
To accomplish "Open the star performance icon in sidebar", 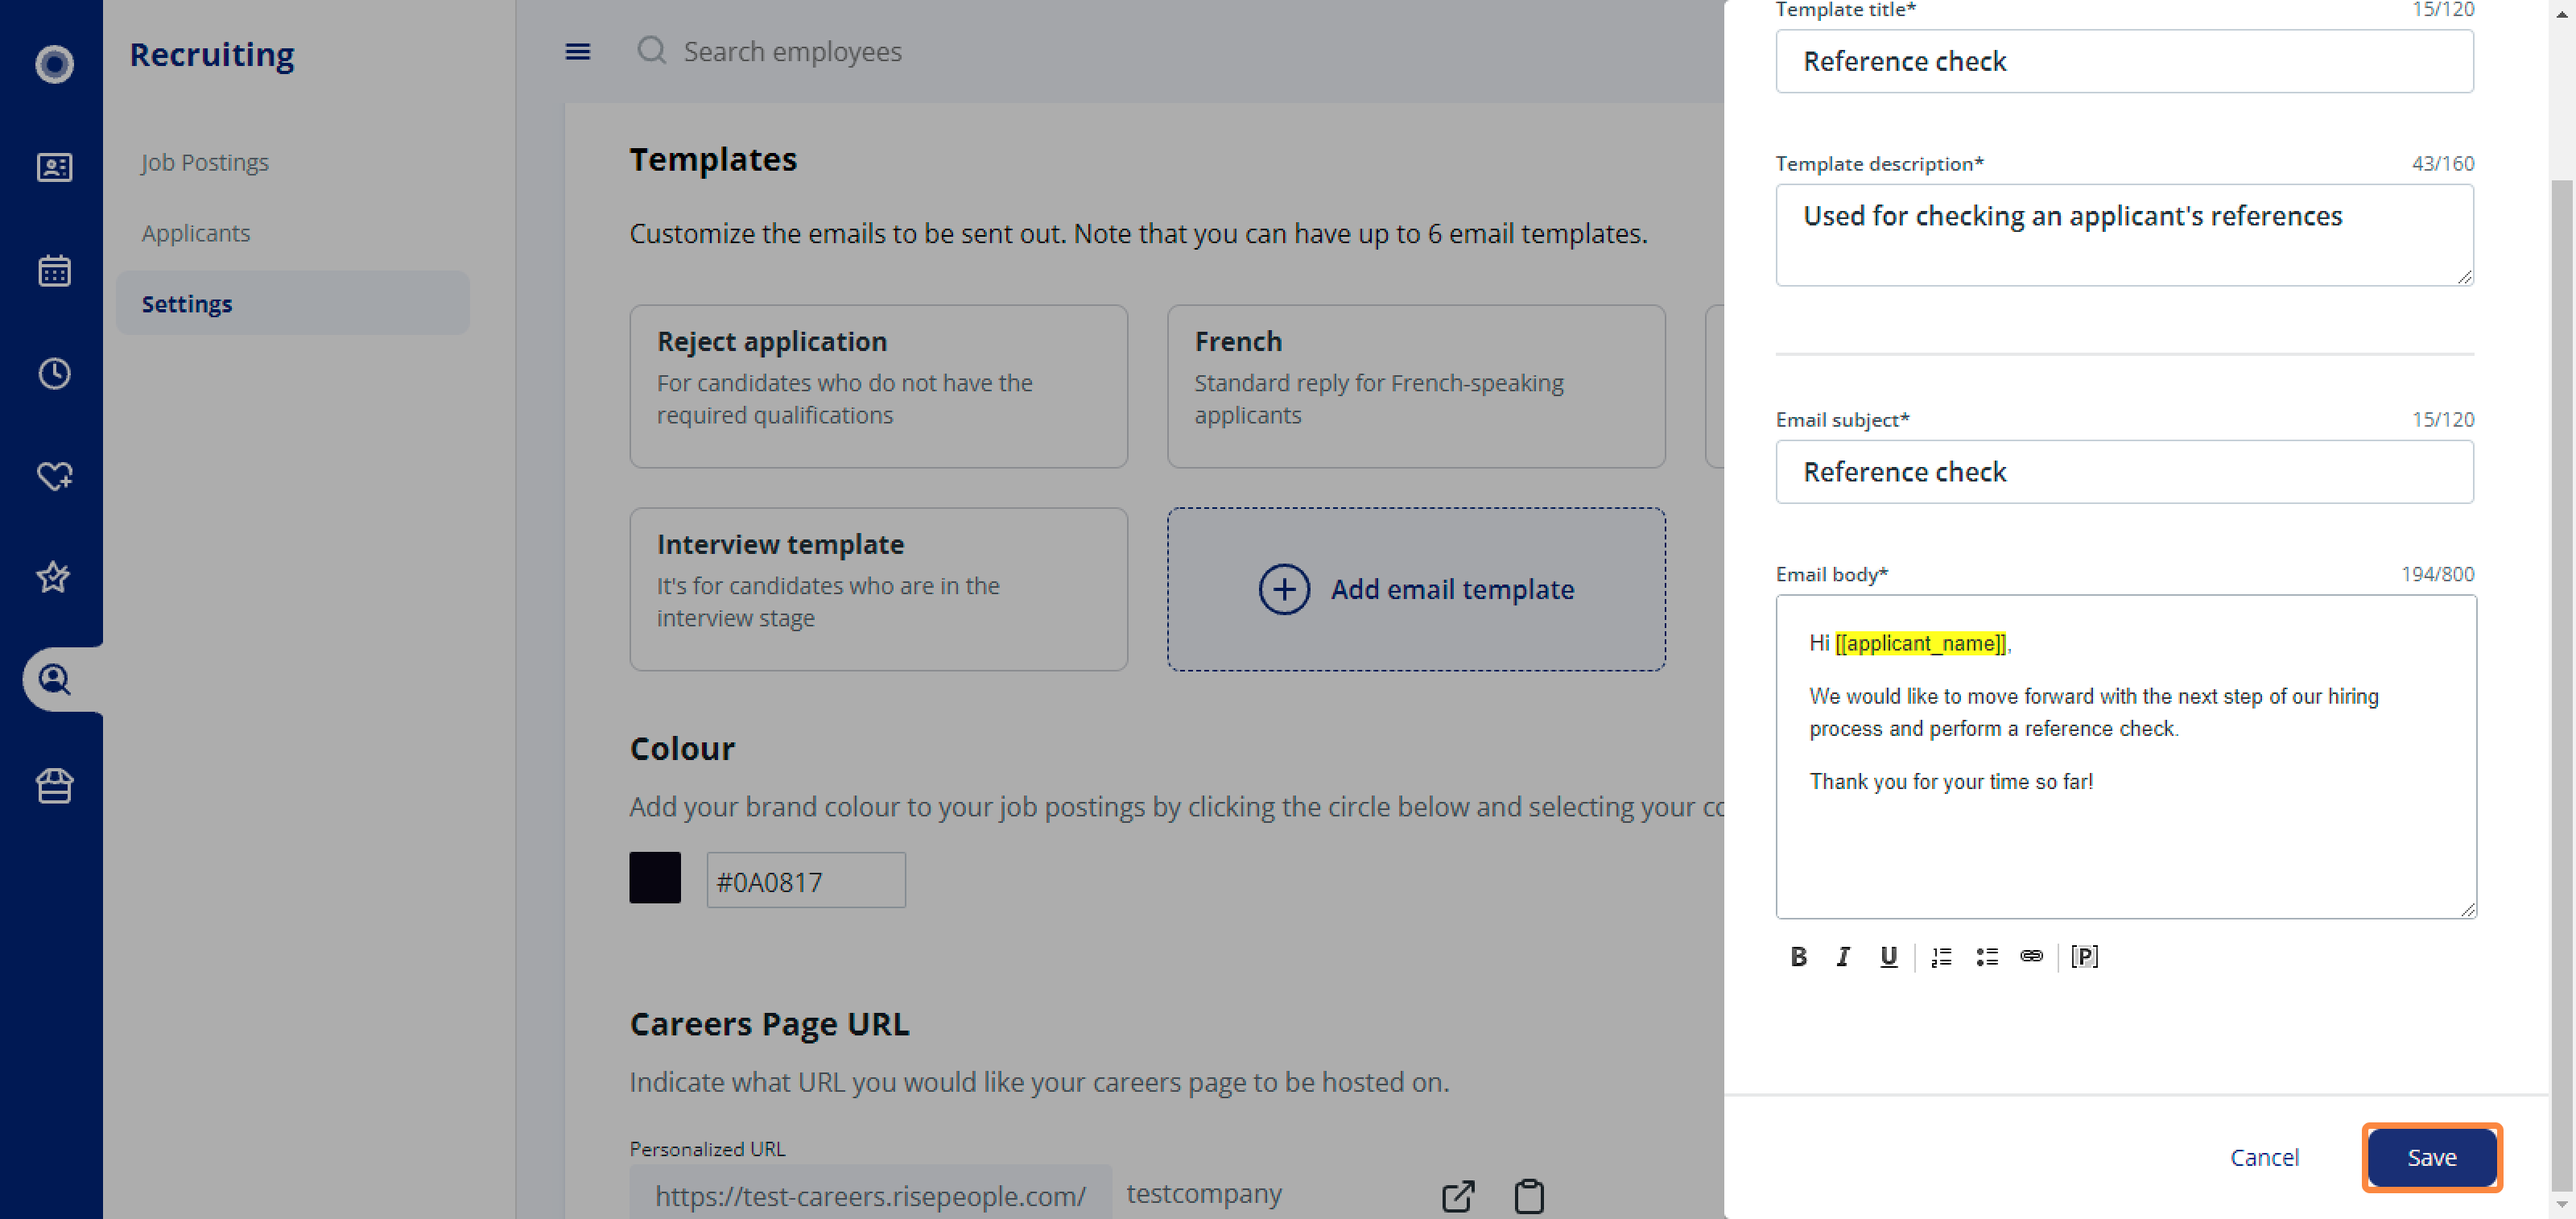I will pos(54,577).
